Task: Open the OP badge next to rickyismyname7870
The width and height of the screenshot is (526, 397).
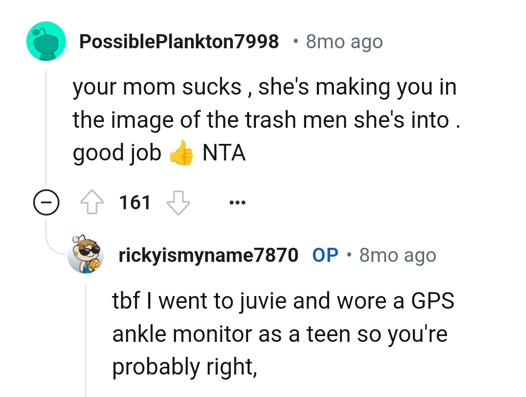Action: click(x=325, y=254)
